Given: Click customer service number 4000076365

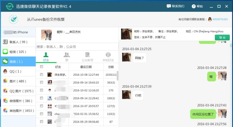Looking at the screenshot, I should coord(220,19).
